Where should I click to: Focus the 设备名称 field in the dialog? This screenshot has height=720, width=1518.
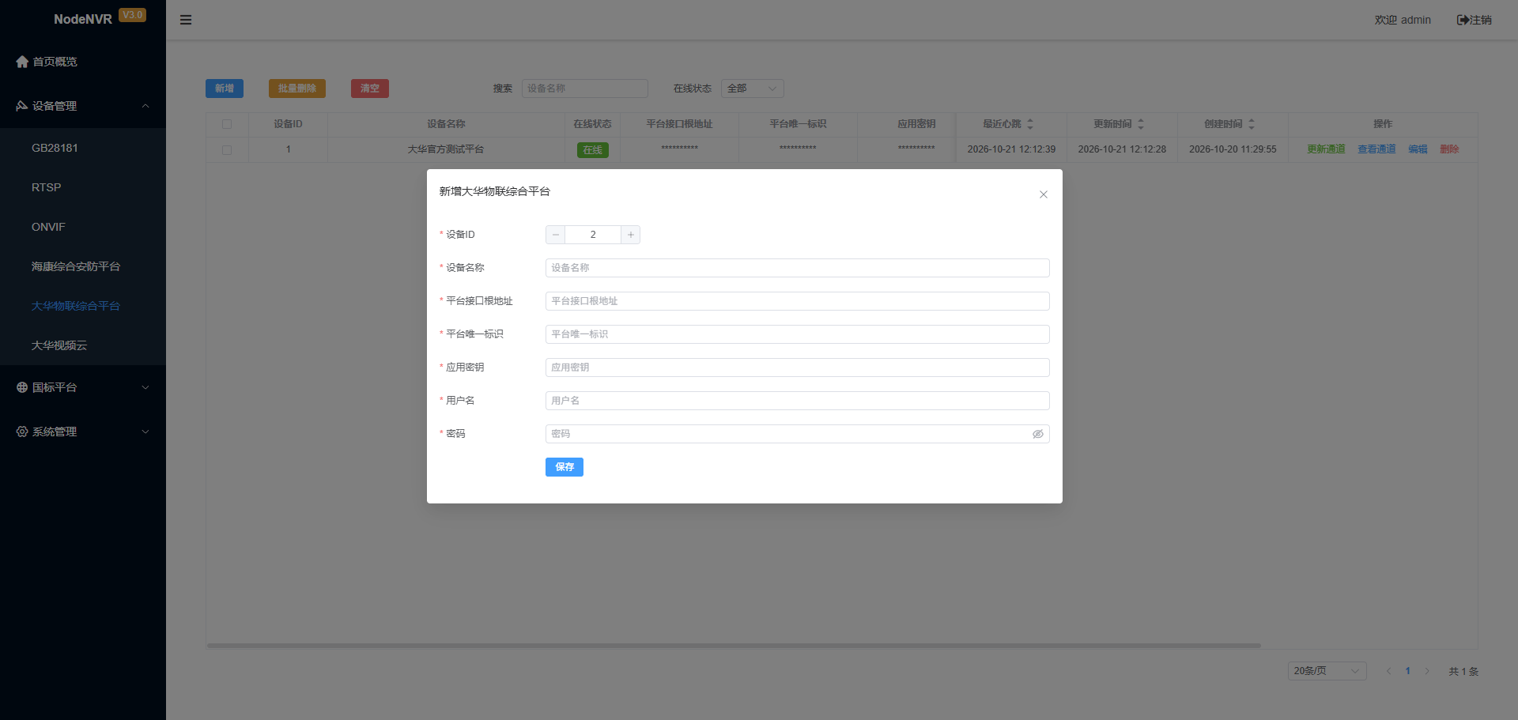click(x=798, y=268)
